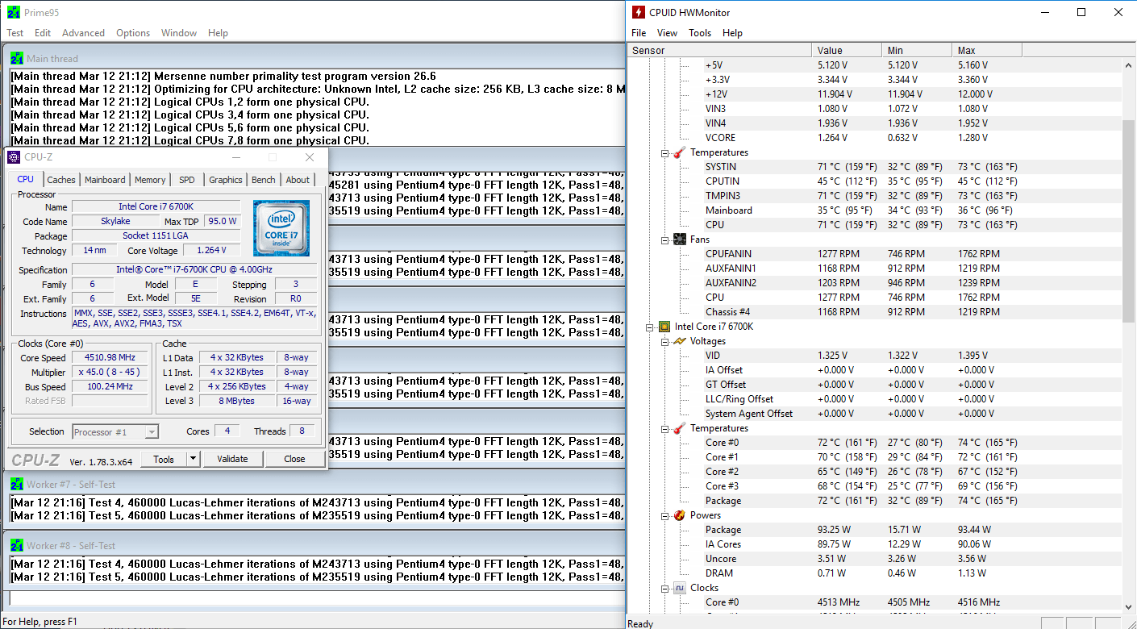
Task: Switch to the About tab in CPU-Z
Action: pyautogui.click(x=298, y=180)
